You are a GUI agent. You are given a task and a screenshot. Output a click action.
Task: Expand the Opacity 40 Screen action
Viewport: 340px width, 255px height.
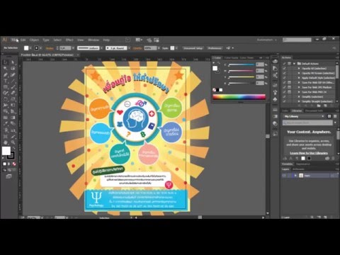tap(299, 73)
